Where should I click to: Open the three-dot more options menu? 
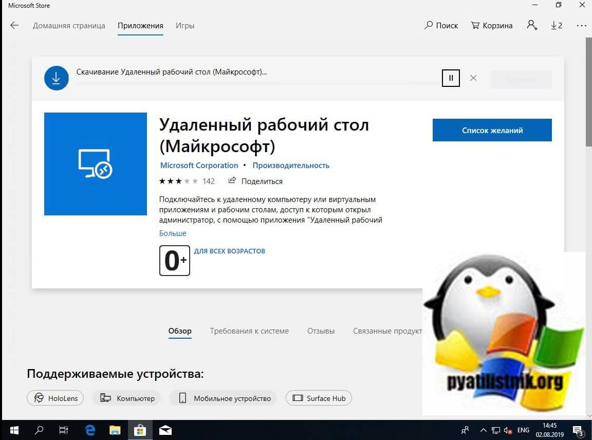tap(581, 25)
